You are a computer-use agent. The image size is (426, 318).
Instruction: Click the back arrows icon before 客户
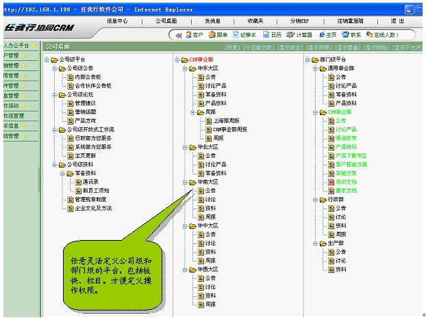(x=179, y=34)
